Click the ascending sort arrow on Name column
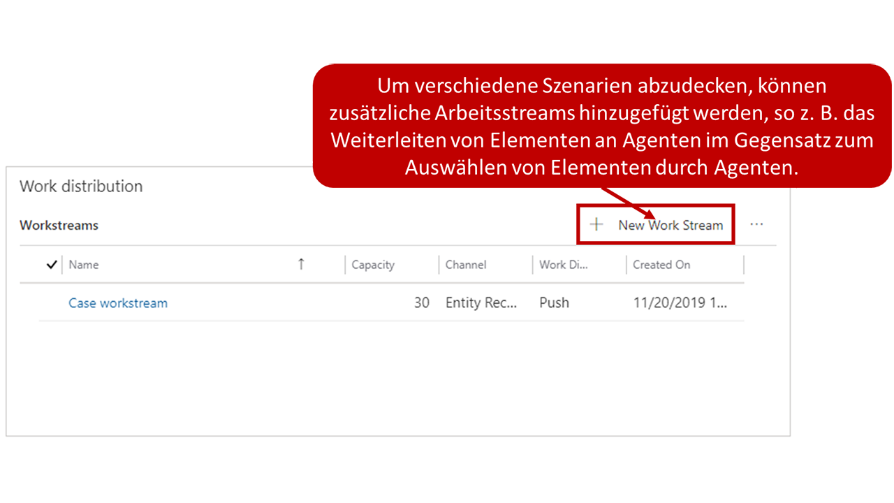Screen dimensions: 894x503 (300, 264)
